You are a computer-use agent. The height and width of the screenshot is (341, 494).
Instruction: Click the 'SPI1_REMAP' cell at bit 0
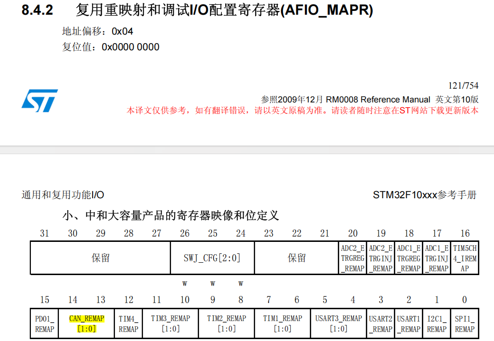point(465,324)
